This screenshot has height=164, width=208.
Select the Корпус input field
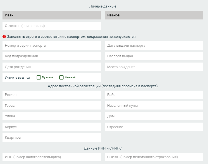coord(52,127)
